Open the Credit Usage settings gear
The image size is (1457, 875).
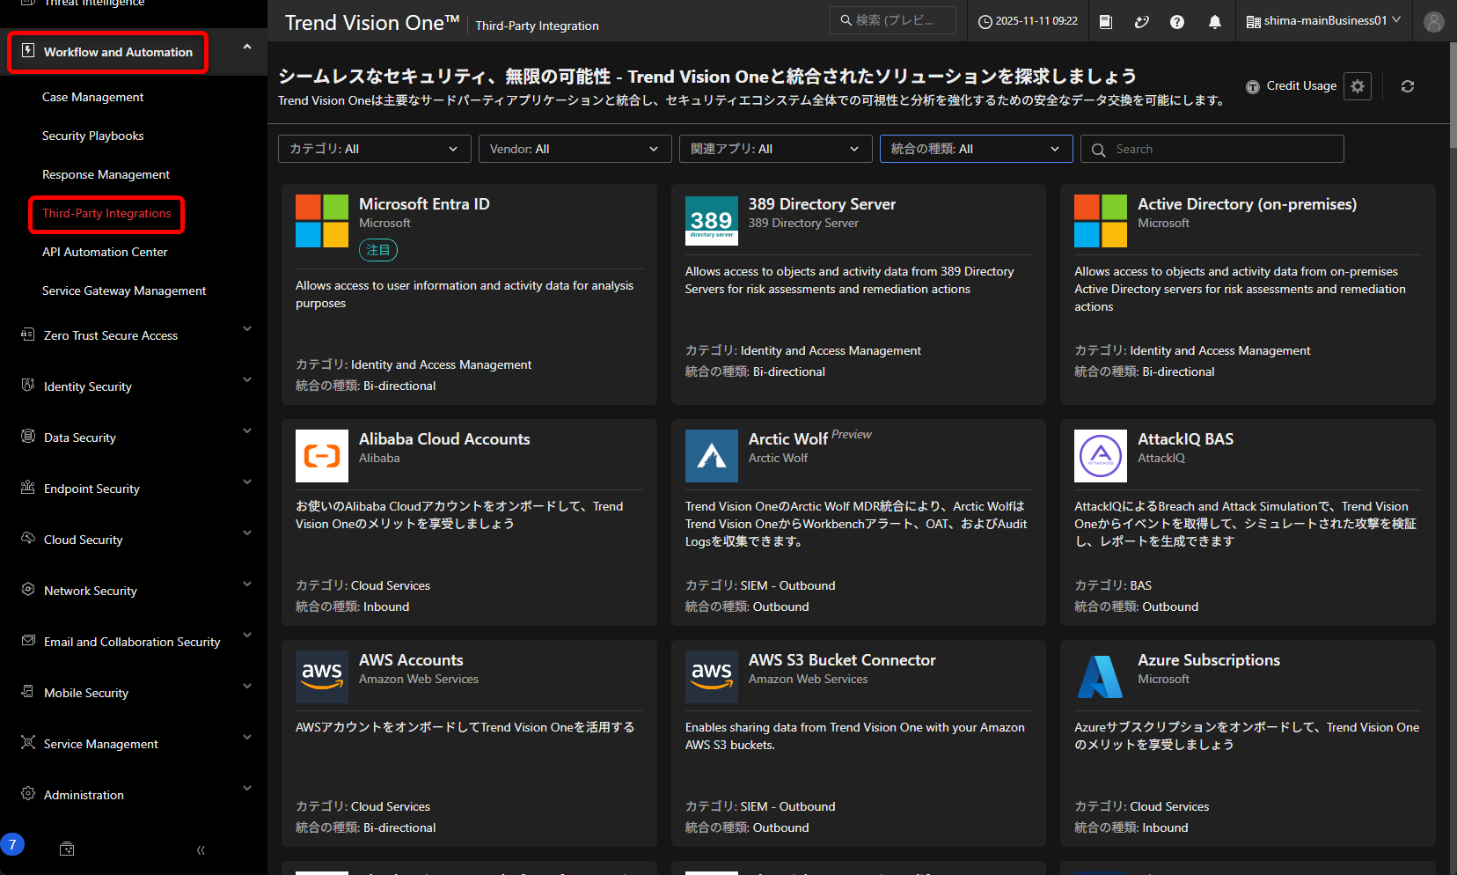[x=1357, y=86]
